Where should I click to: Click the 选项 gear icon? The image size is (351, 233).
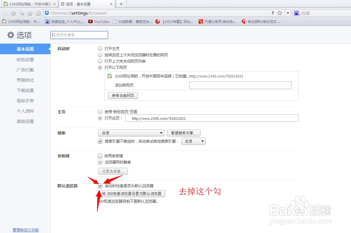[x=11, y=35]
